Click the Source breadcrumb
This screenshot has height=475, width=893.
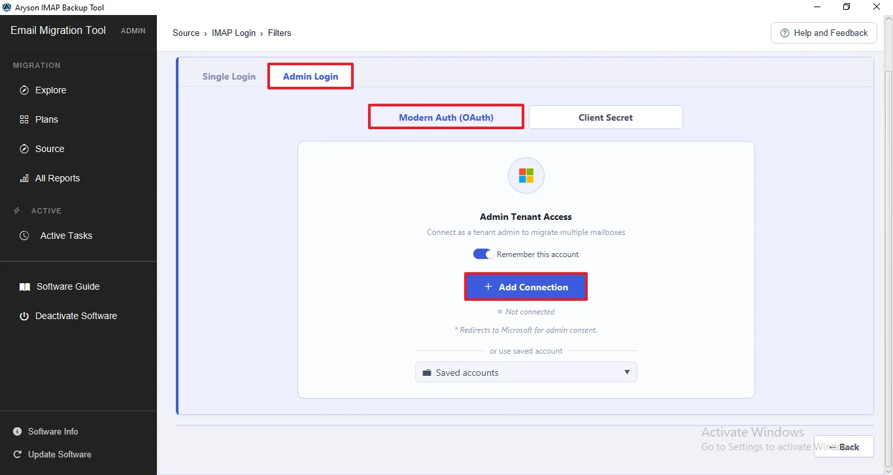(x=186, y=33)
